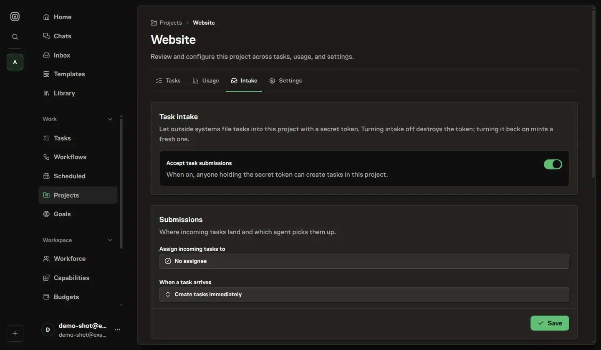Image resolution: width=601 pixels, height=350 pixels.
Task: Click the Projects kanban icon in the sidebar
Action: coord(46,195)
